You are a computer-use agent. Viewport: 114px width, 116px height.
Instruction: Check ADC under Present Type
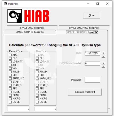[x=10, y=55]
